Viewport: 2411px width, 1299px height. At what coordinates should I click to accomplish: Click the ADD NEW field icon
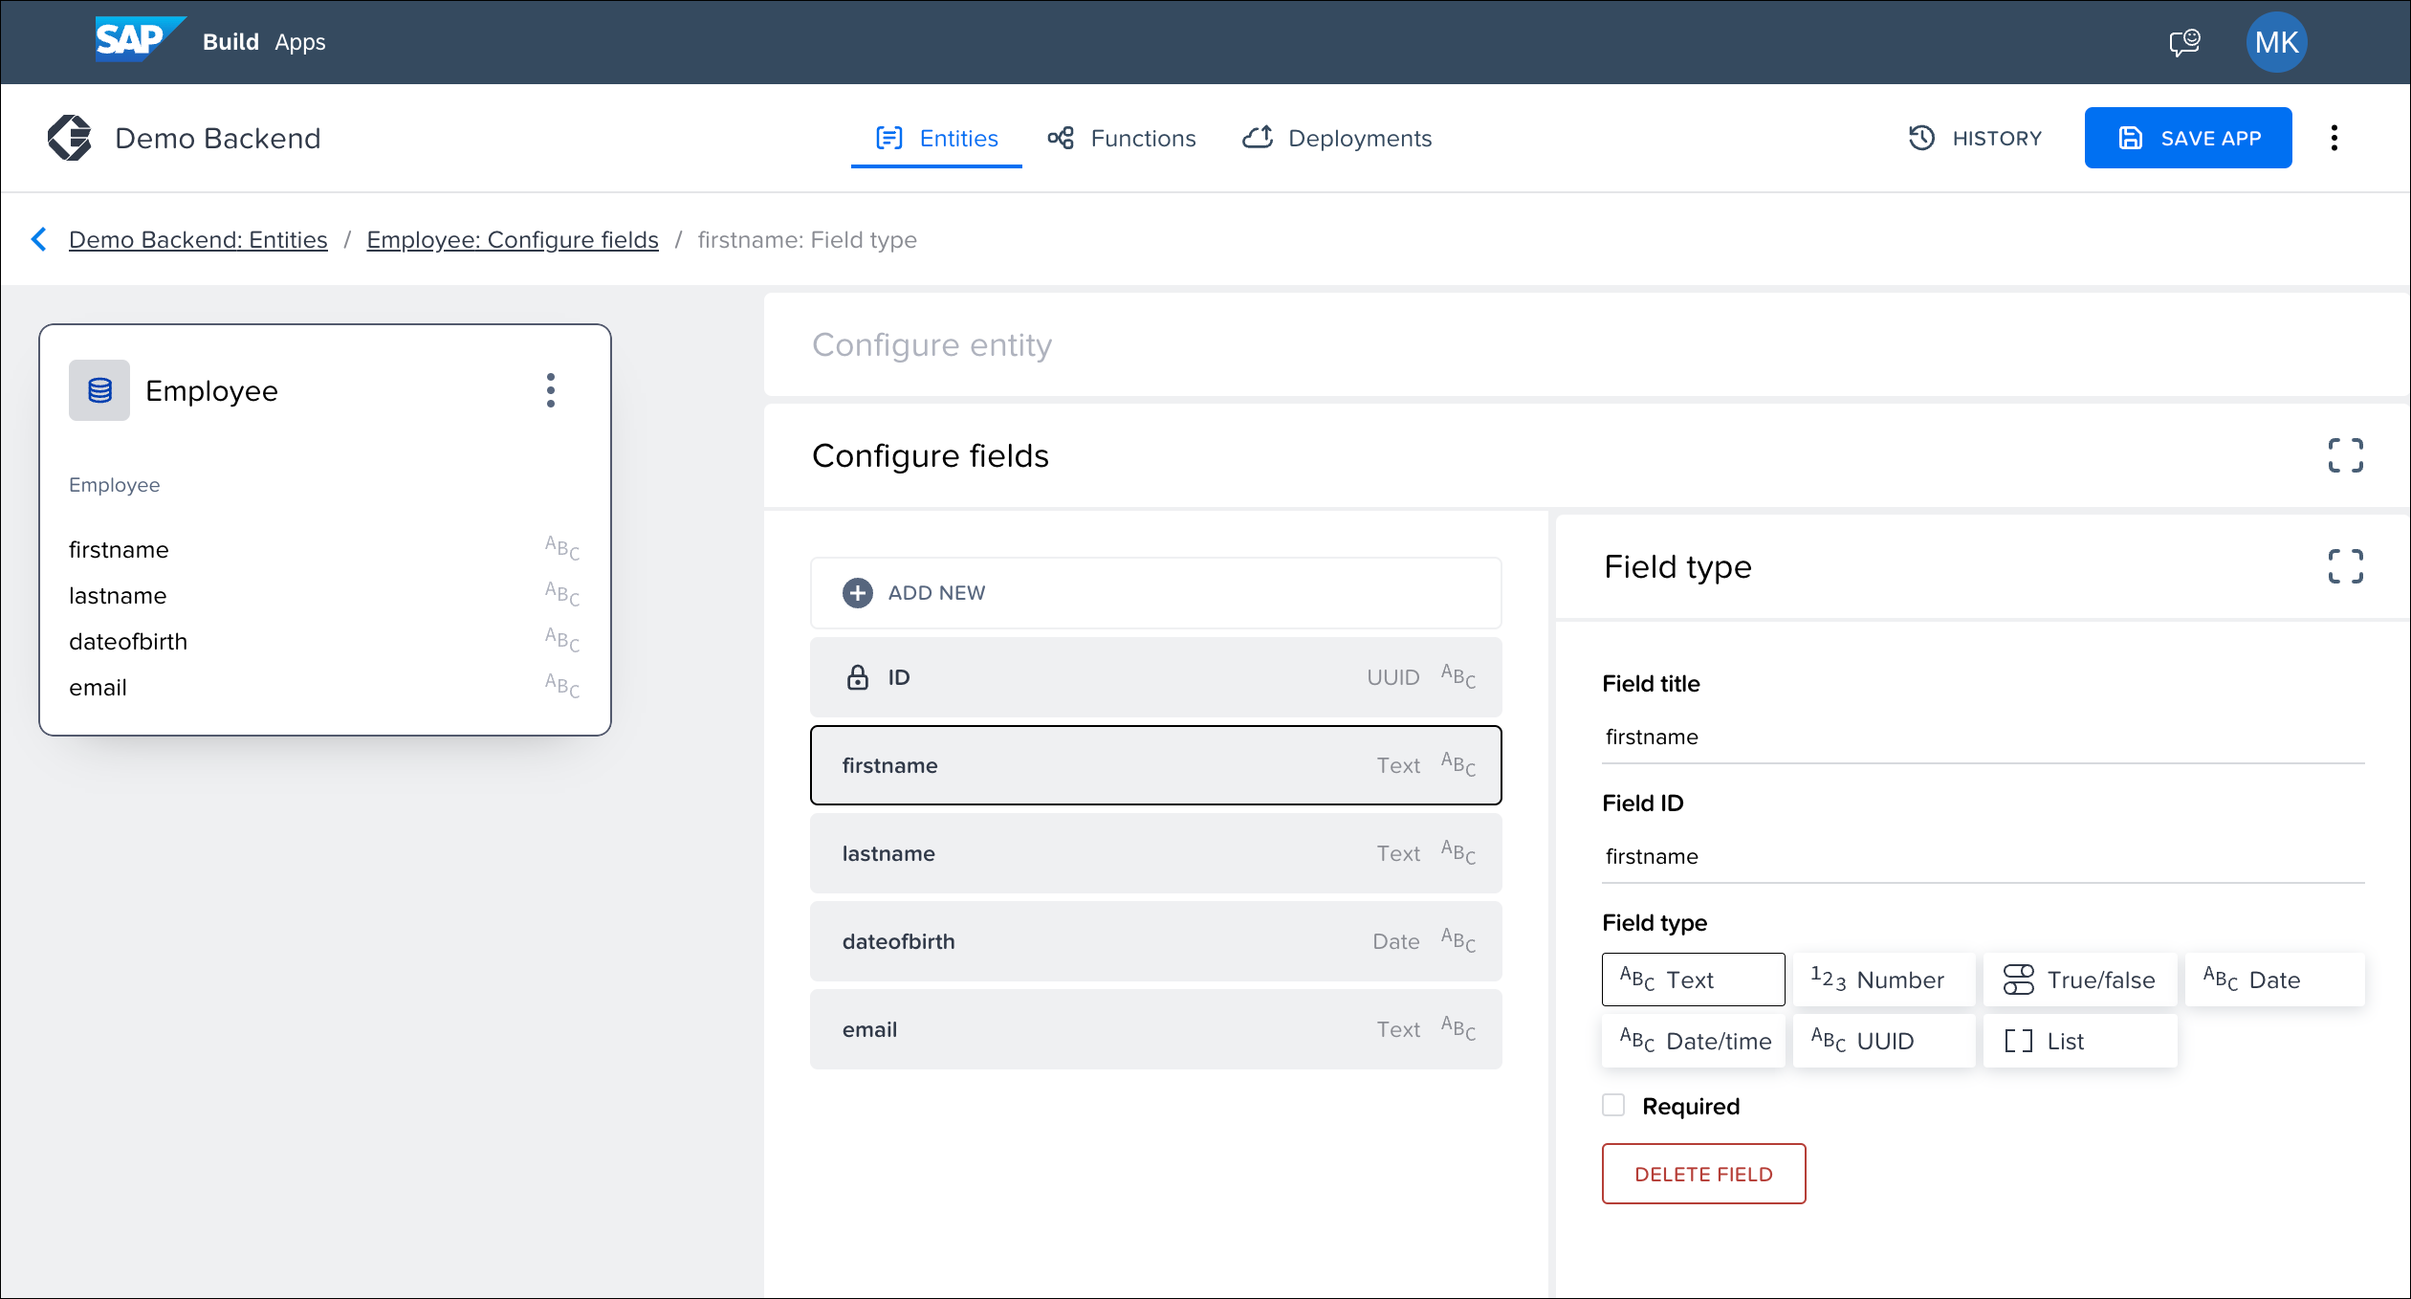coord(857,593)
